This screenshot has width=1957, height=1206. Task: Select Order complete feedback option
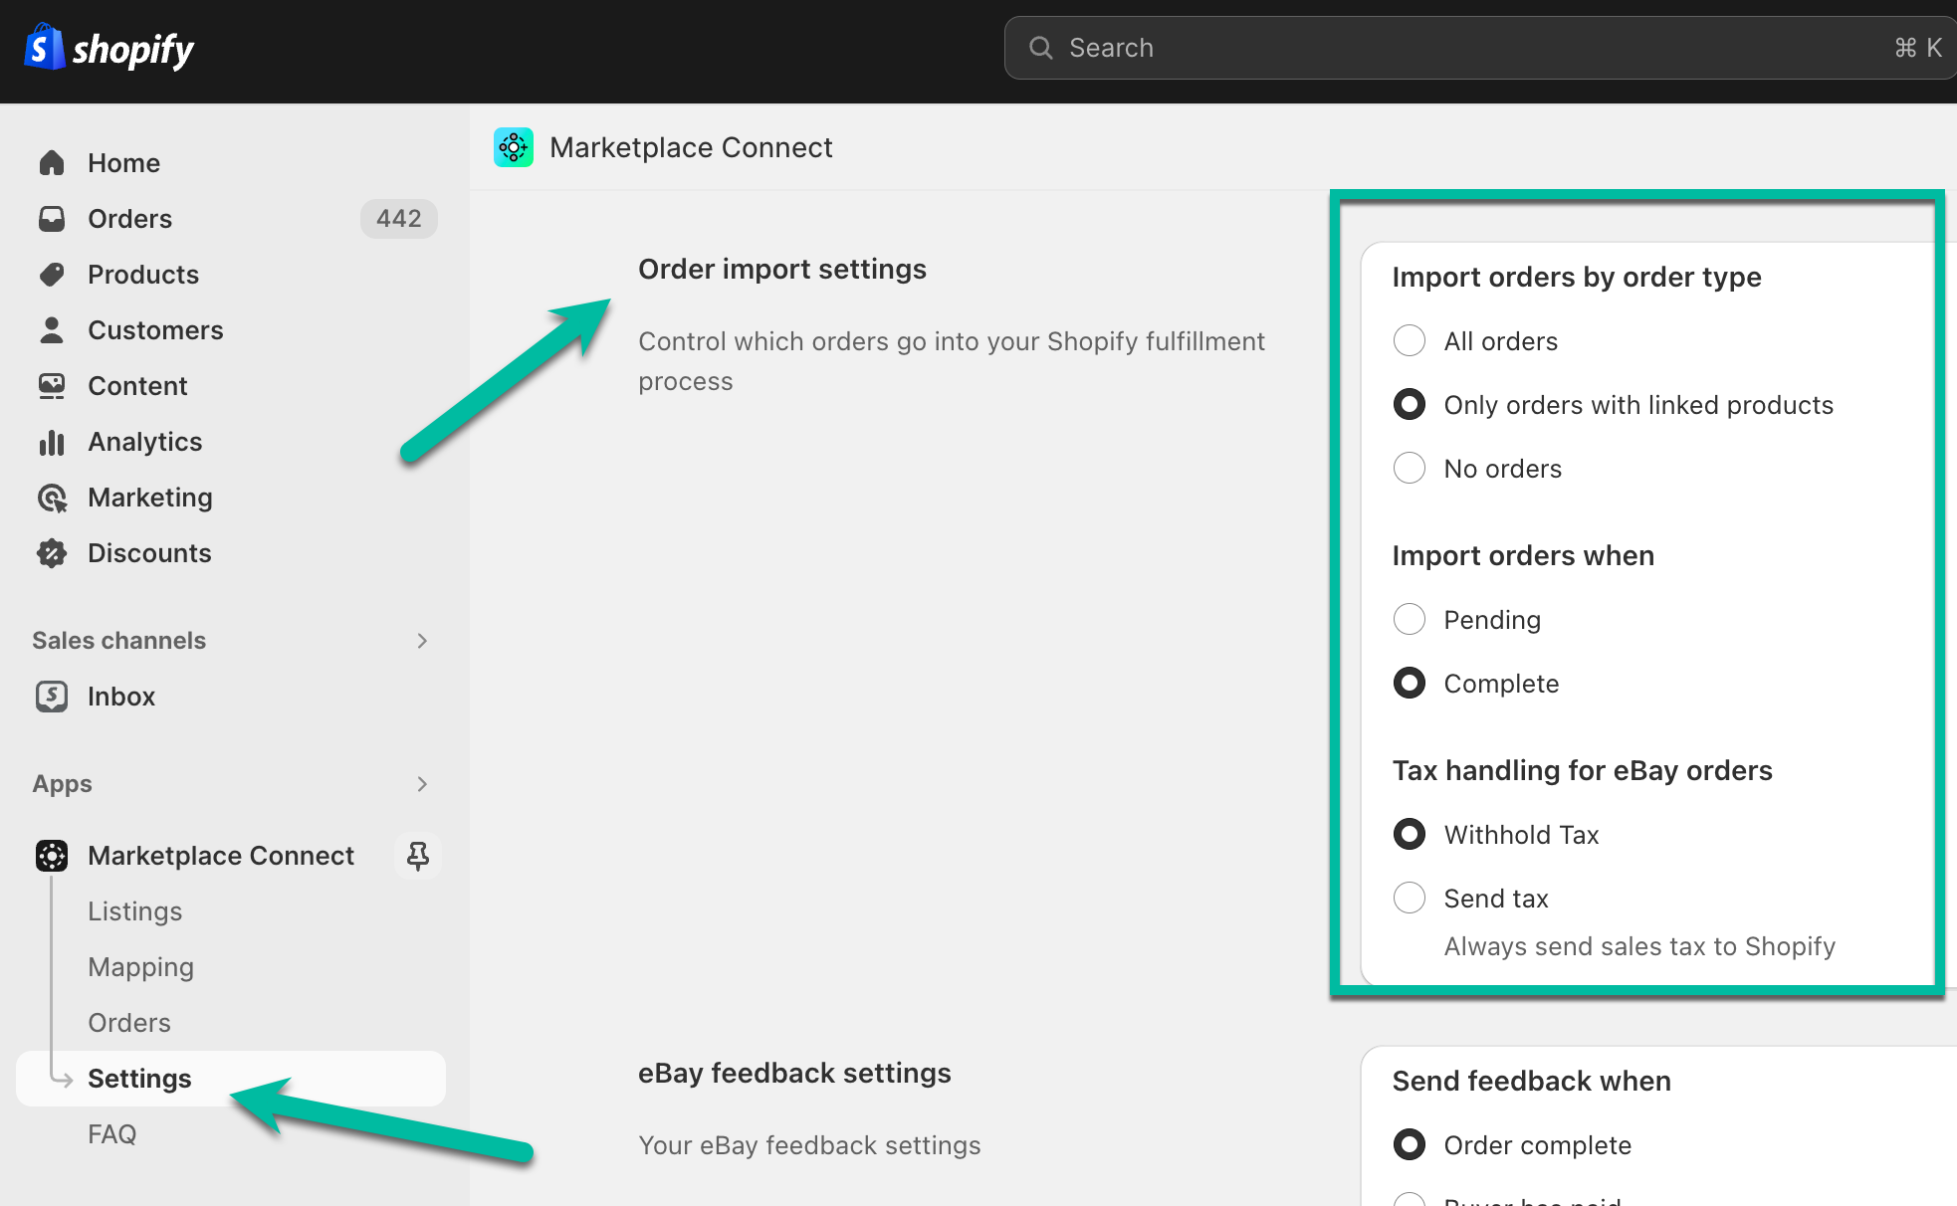1410,1144
